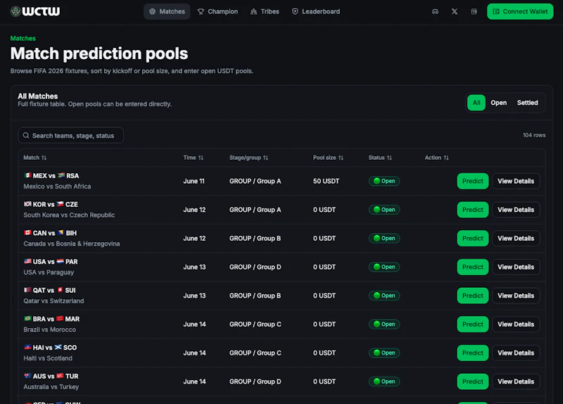The height and width of the screenshot is (404, 563).
Task: Open the Discord icon link
Action: point(435,11)
